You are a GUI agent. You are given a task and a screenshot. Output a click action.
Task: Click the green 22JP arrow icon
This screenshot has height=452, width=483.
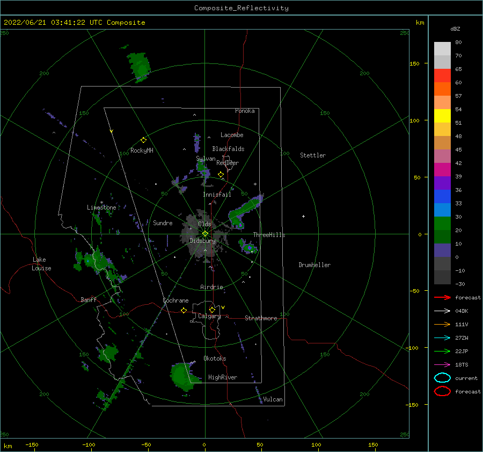442,351
